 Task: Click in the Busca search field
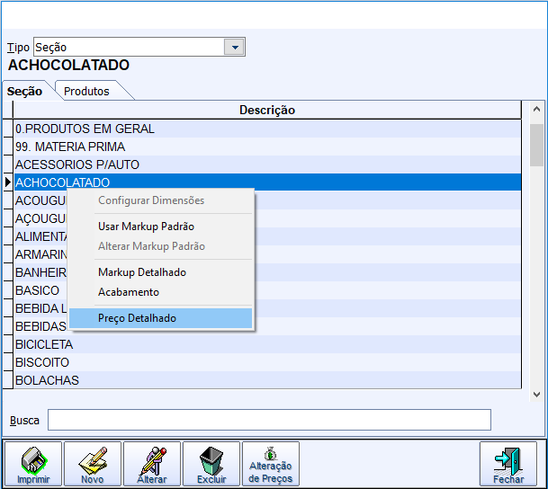(x=269, y=420)
